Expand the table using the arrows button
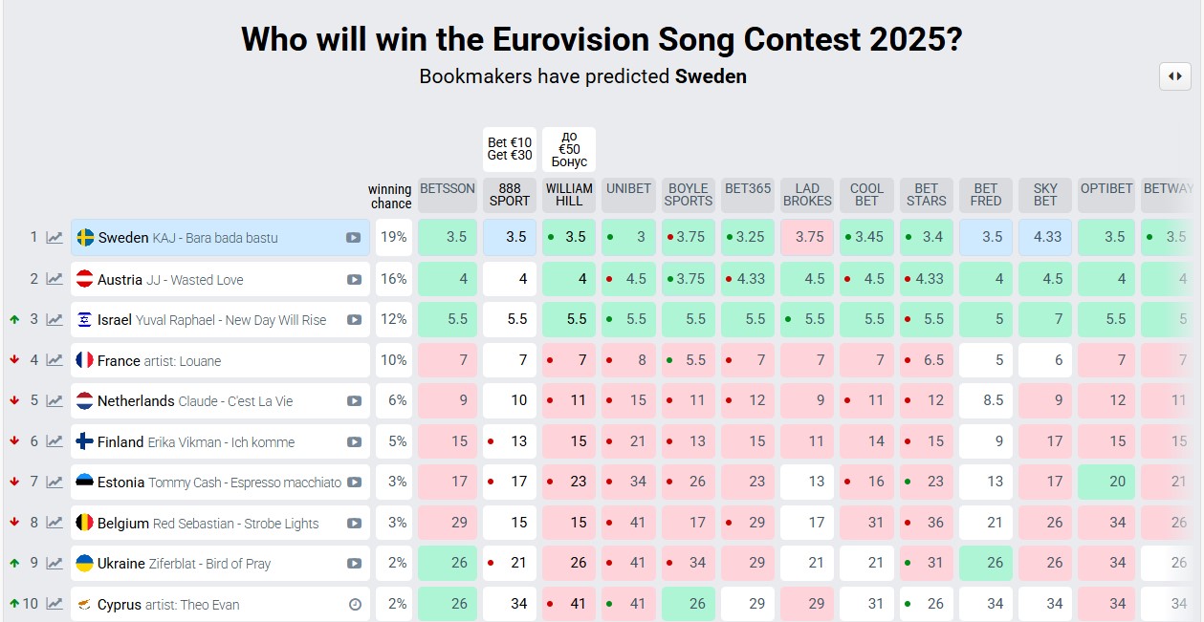This screenshot has height=622, width=1204. click(x=1174, y=76)
